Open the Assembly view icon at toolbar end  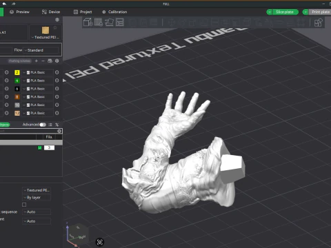coord(319,23)
